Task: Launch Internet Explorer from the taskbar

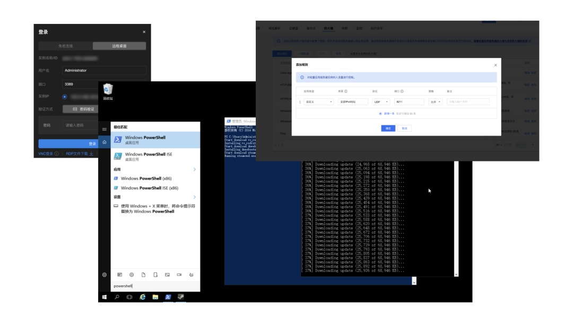Action: click(143, 297)
